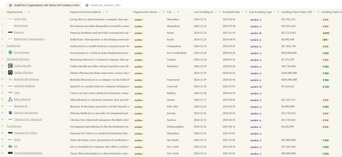Select the Ottimo Pharma description cell
Image resolution: width=342 pixels, height=157 pixels.
click(101, 73)
